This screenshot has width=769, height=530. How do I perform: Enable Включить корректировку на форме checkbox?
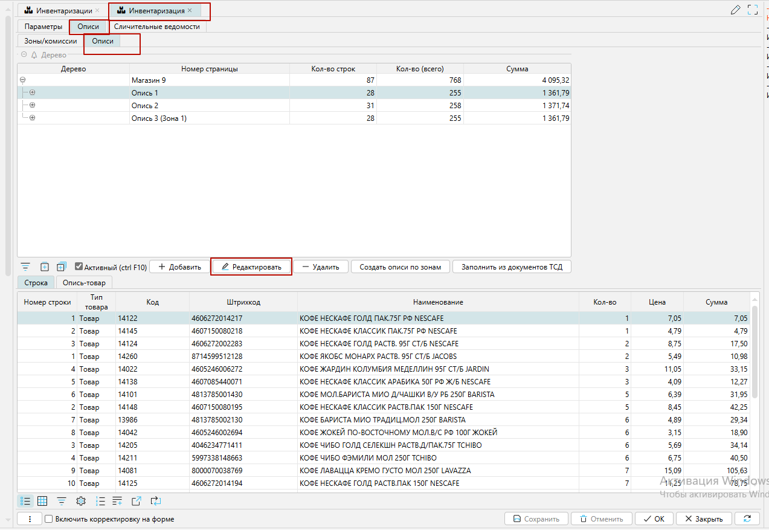point(49,519)
